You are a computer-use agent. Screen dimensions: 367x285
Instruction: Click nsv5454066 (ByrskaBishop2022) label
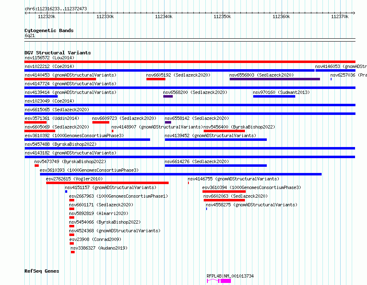pyautogui.click(x=105, y=222)
